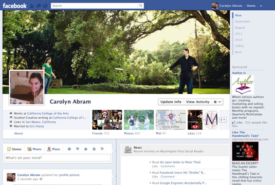Expand the account menu arrow beside Home
The image size is (275, 185).
[x=261, y=6]
